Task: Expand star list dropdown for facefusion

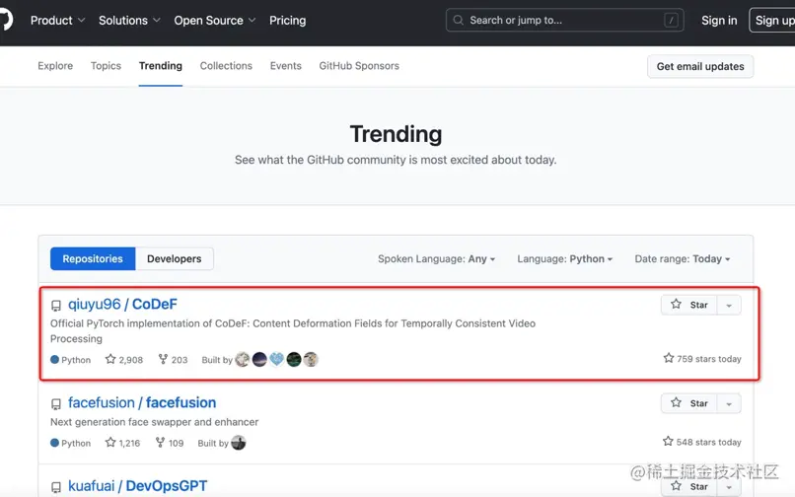Action: click(x=729, y=403)
